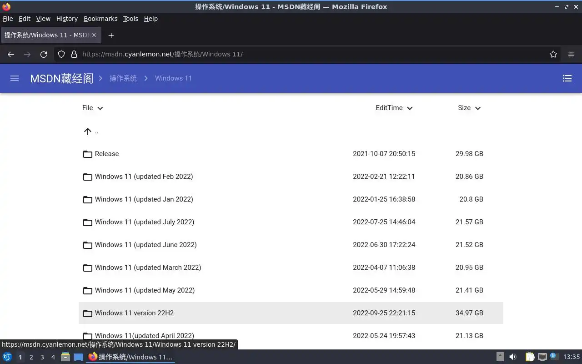Open the Release folder name
Screen dimensions: 582x364
point(107,154)
